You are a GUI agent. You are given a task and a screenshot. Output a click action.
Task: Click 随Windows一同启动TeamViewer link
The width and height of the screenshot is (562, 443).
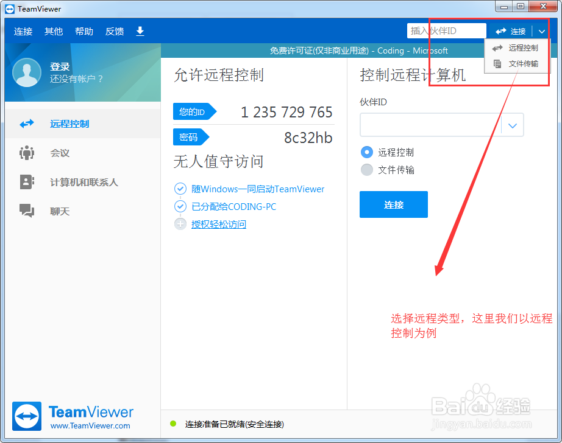pyautogui.click(x=258, y=189)
